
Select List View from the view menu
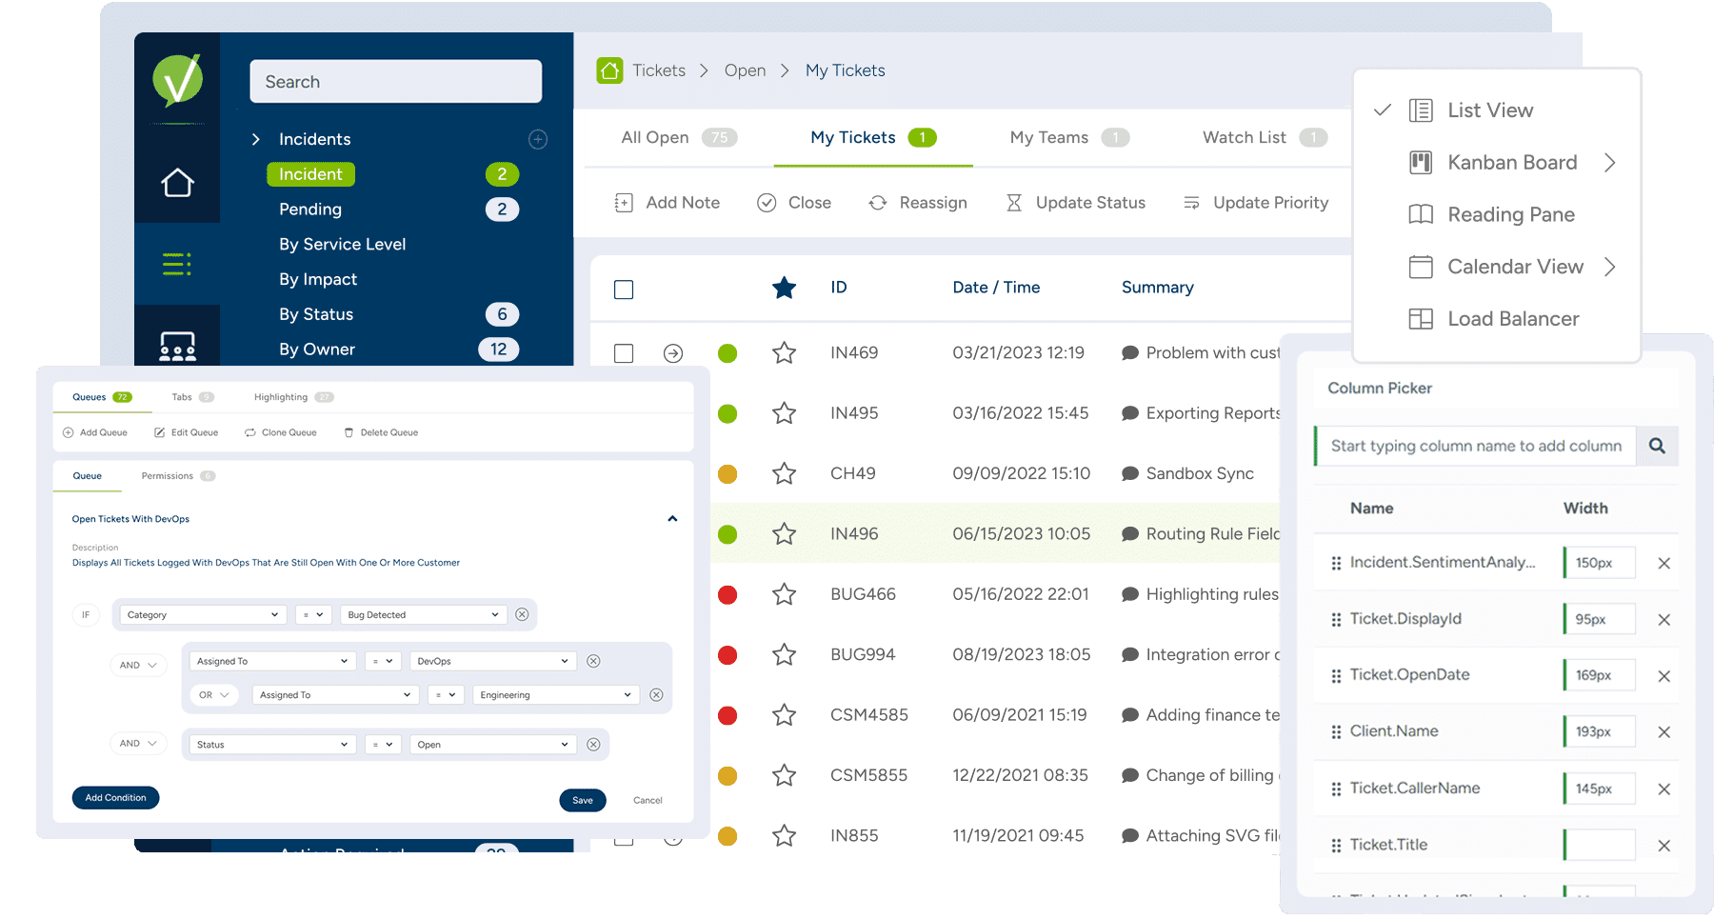tap(1489, 110)
